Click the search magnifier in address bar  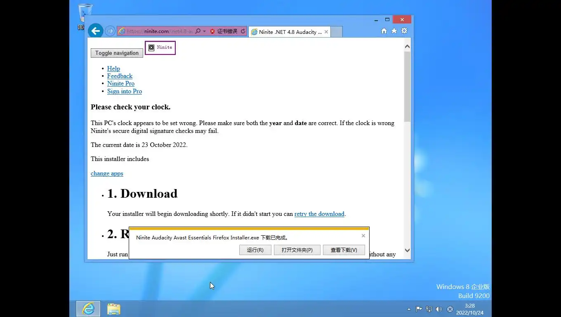coord(198,31)
